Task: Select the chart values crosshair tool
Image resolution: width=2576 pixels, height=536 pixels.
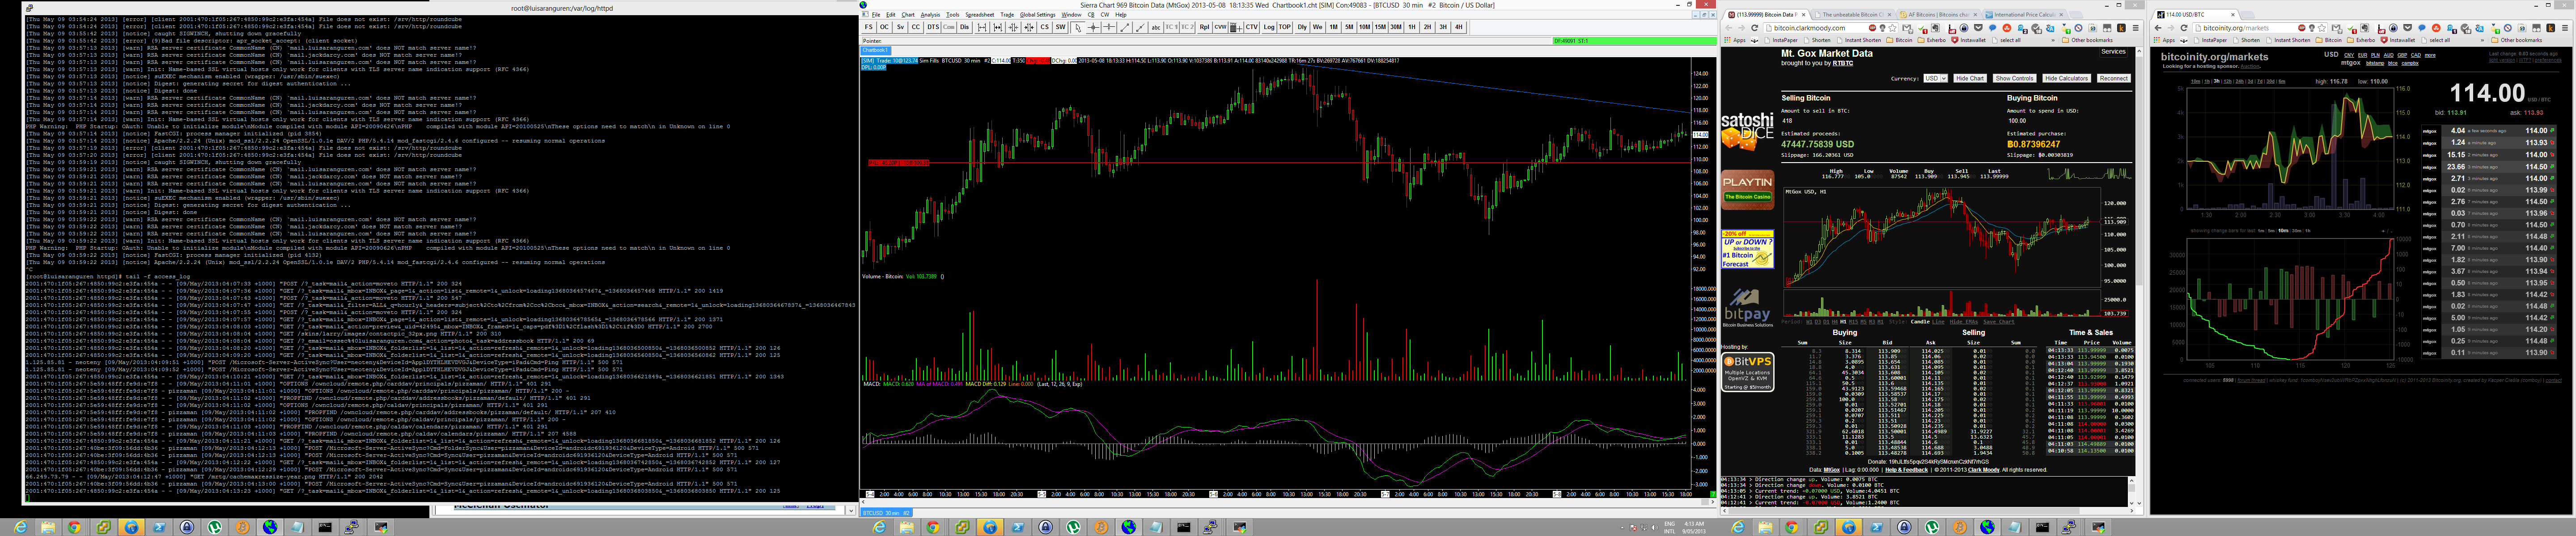Action: [x=1093, y=27]
